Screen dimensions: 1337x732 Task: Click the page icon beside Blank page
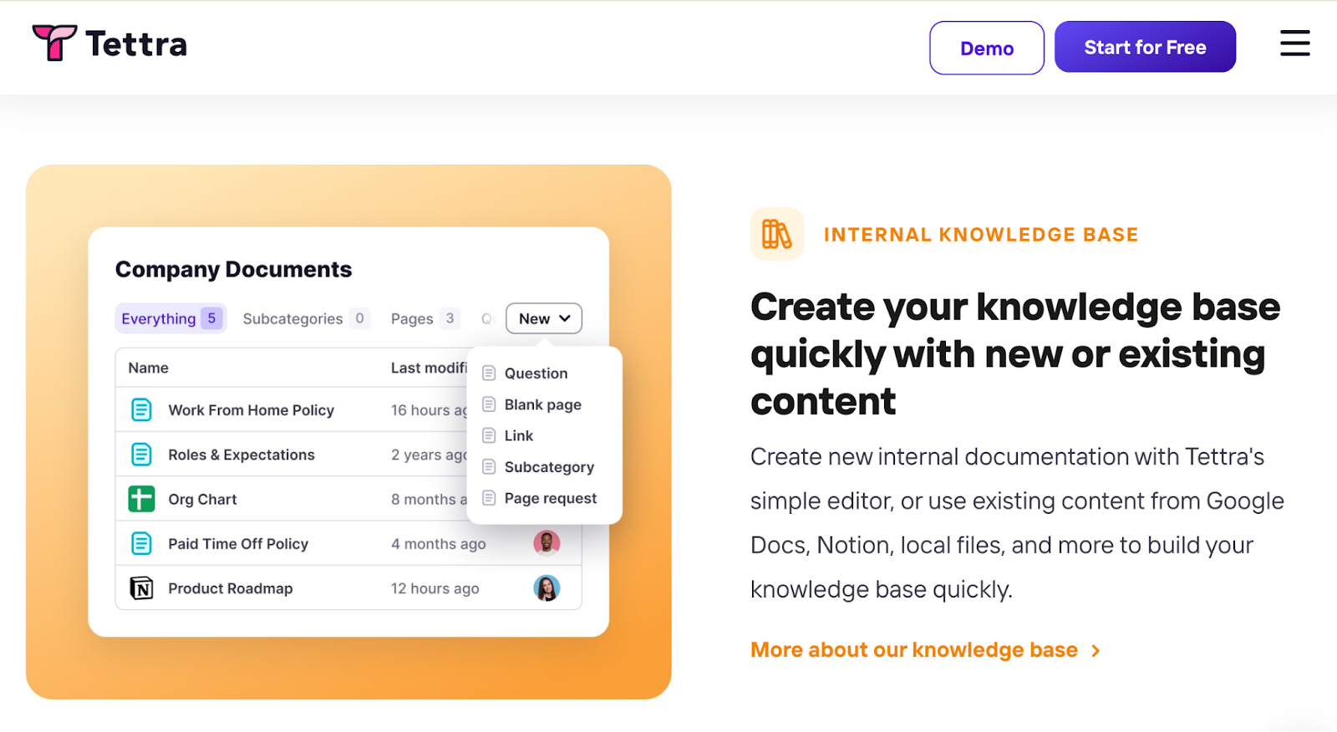[489, 404]
